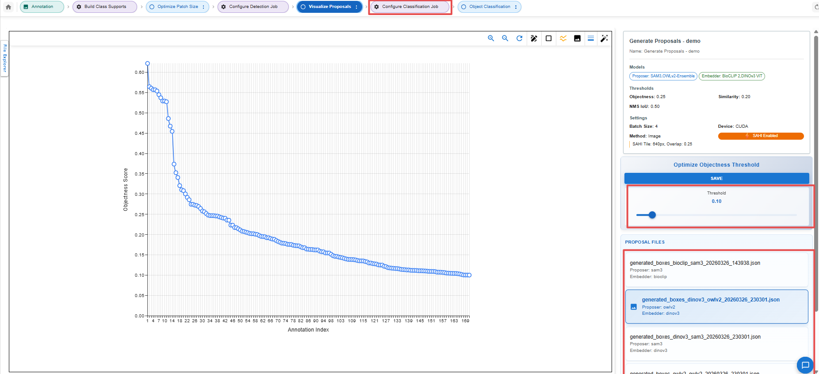Select the freehand draw pencil tool
The image size is (819, 374).
point(534,38)
